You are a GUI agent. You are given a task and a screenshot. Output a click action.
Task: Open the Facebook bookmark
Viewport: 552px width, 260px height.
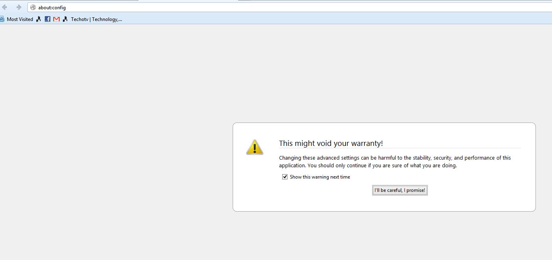point(48,19)
